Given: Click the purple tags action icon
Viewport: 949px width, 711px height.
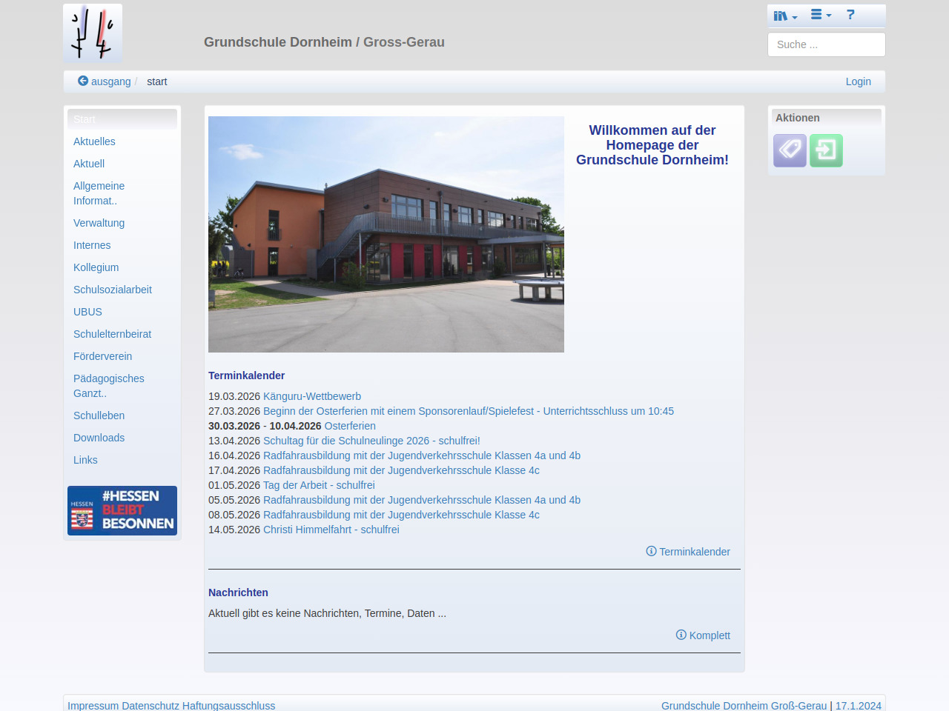Looking at the screenshot, I should [790, 150].
